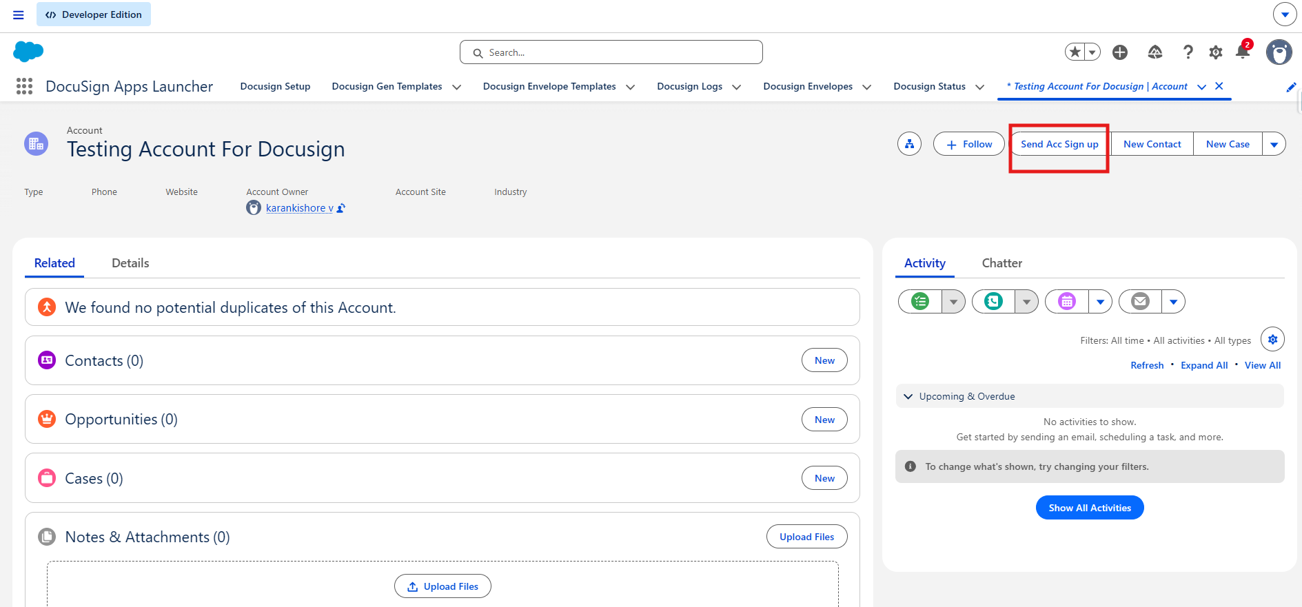Screen dimensions: 1302x607
Task: Click Show All Activities button
Action: [x=1090, y=508]
